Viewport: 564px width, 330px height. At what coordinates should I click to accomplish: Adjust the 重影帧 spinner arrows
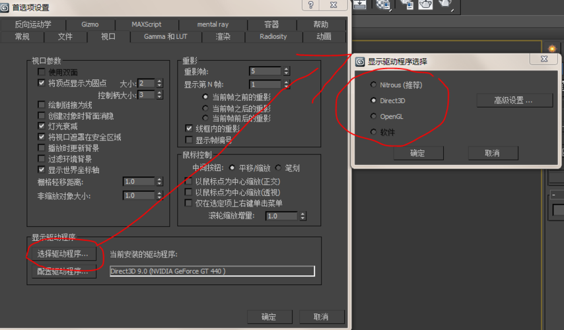click(287, 71)
